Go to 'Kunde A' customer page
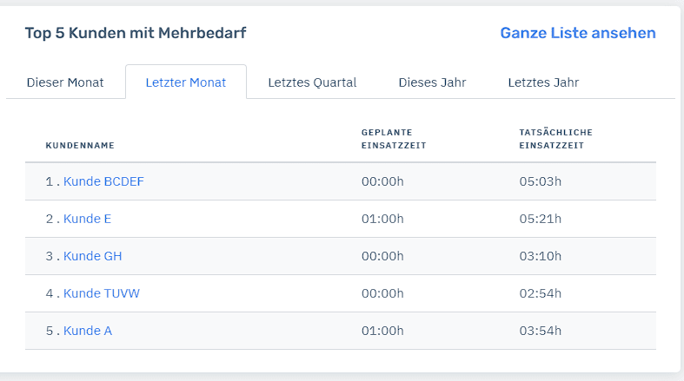Screen dimensions: 684x381 click(x=87, y=331)
